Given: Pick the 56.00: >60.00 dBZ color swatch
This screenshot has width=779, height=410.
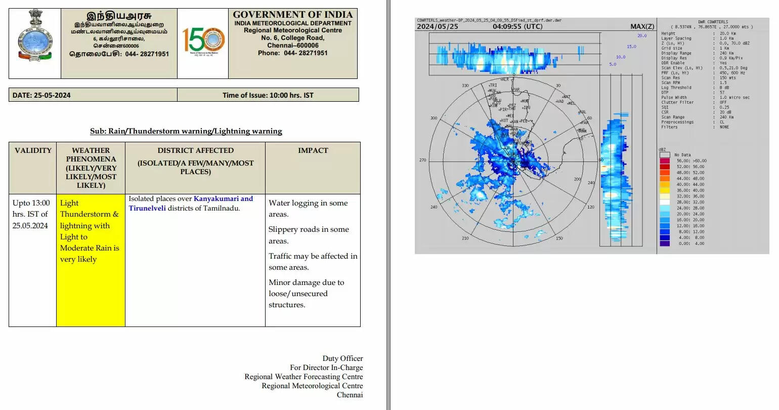Looking at the screenshot, I should click(x=665, y=160).
